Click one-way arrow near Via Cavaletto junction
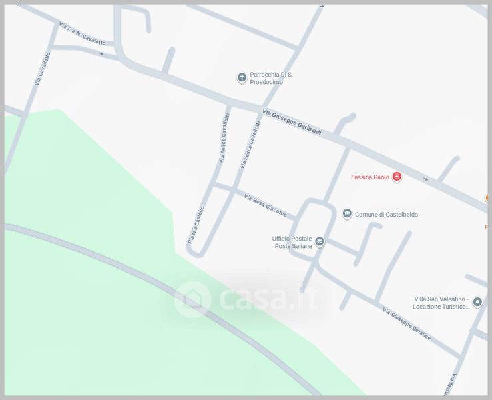The height and width of the screenshot is (400, 492). click(x=101, y=53)
